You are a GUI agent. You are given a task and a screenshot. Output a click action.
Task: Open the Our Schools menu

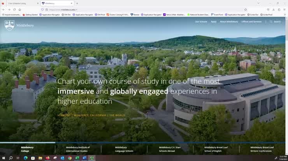(201, 22)
